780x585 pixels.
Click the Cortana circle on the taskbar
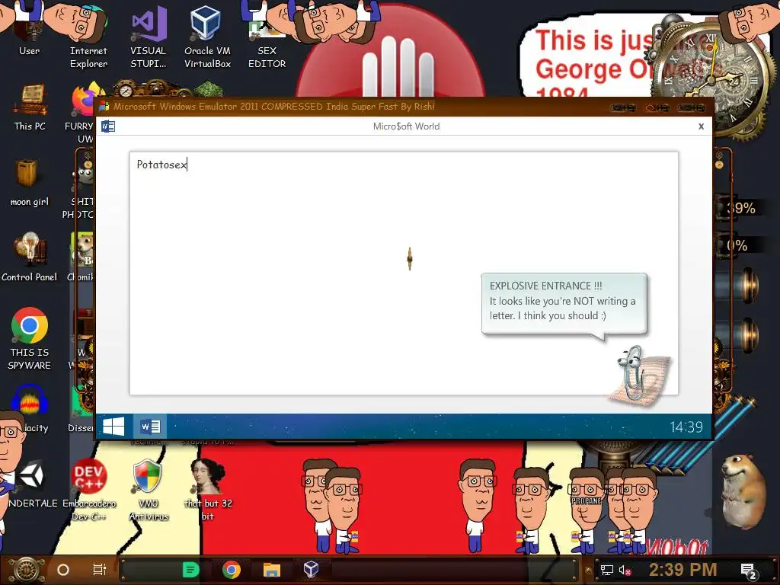63,570
